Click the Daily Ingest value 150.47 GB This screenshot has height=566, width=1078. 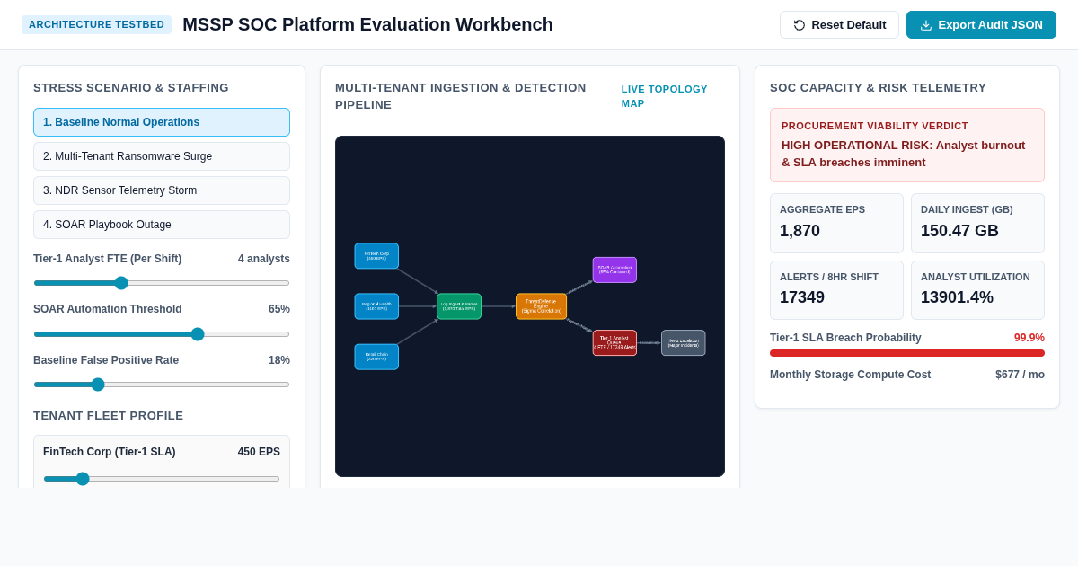point(959,231)
